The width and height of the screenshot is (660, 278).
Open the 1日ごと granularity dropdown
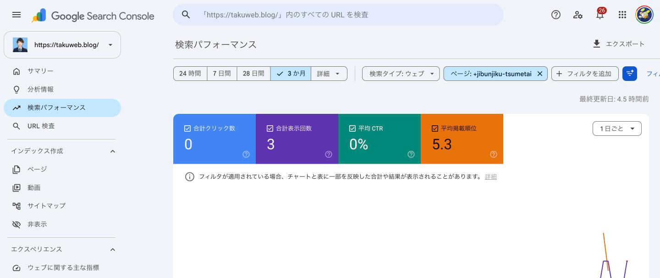[617, 128]
